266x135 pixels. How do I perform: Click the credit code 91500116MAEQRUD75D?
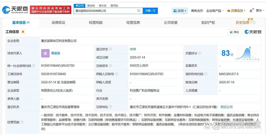(x=58, y=66)
